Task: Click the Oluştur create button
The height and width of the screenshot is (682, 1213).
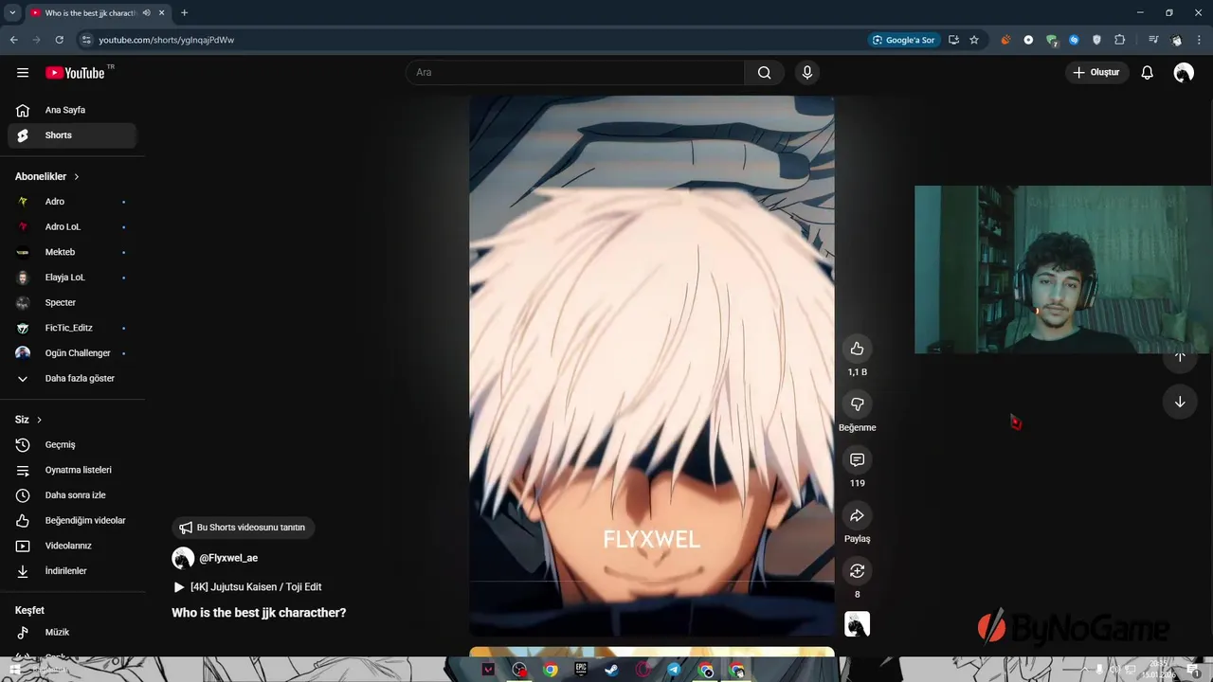Action: (1097, 73)
